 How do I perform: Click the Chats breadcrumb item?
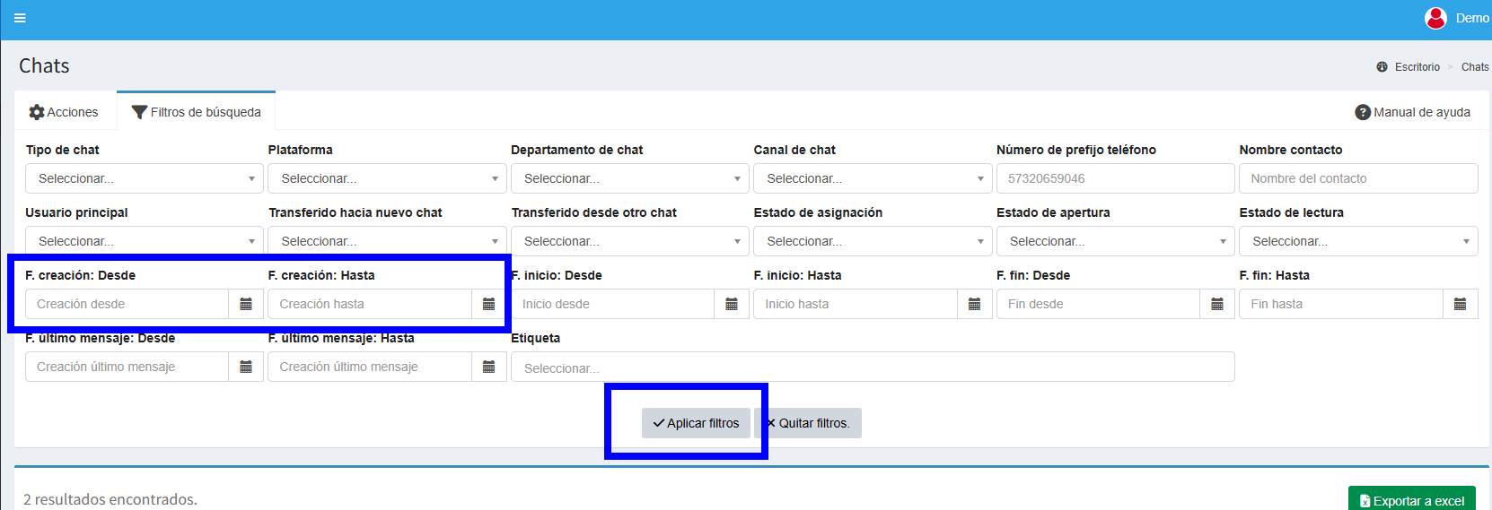coord(1475,67)
